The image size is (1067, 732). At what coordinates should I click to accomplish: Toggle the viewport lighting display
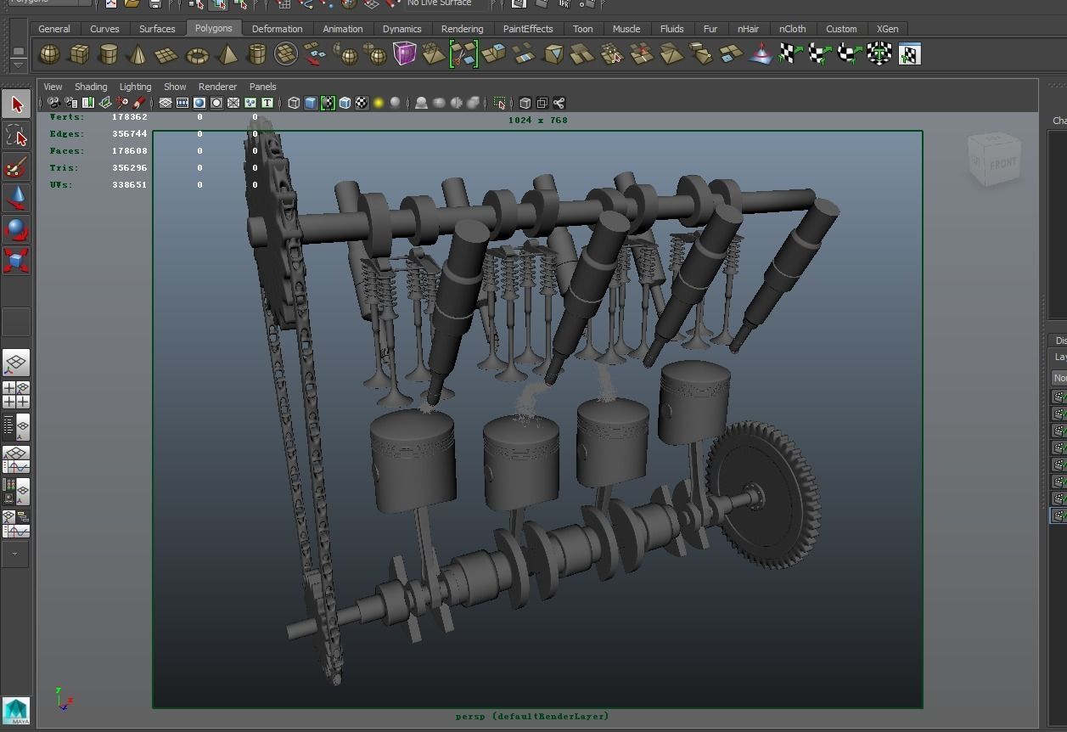pos(378,103)
